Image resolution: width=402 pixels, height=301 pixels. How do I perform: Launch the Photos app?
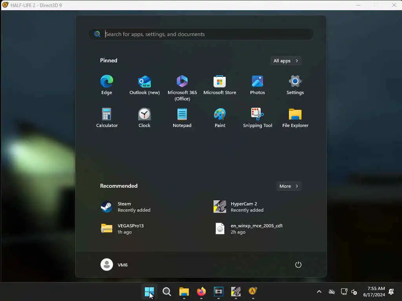point(258,85)
